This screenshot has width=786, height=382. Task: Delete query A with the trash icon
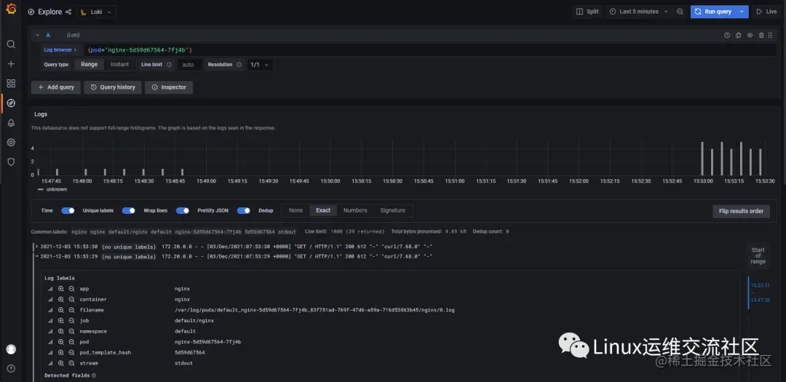coord(761,35)
